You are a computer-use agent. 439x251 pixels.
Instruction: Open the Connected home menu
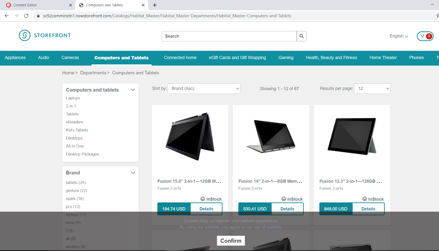click(180, 58)
